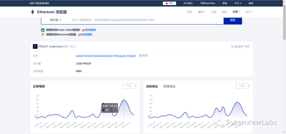The width and height of the screenshot is (286, 134).
Task: Click the 交易笔数 chart heading
Action: pos(39,86)
